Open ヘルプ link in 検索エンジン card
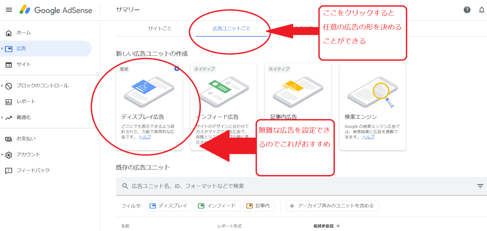This screenshot has width=487, height=231. [368, 137]
